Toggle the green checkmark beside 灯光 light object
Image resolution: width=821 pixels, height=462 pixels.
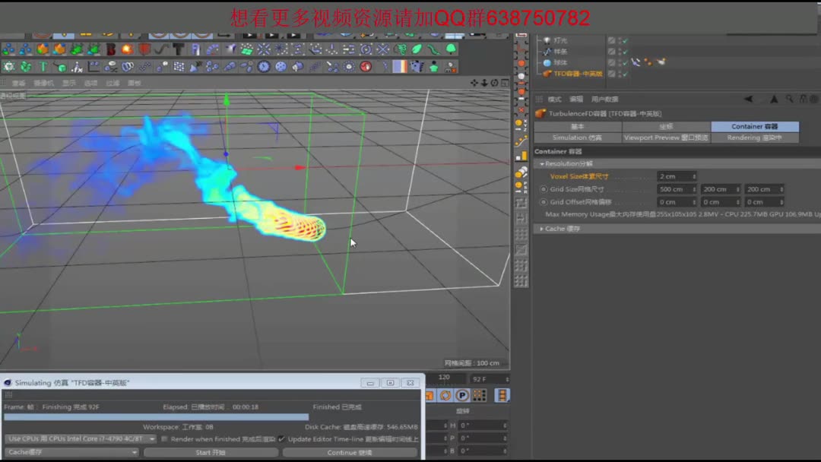pyautogui.click(x=626, y=40)
